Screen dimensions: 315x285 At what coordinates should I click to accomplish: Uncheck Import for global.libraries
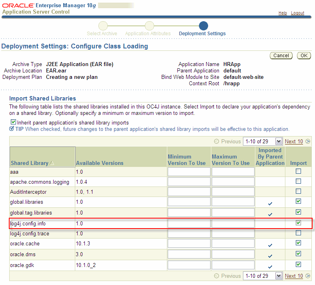click(x=298, y=201)
